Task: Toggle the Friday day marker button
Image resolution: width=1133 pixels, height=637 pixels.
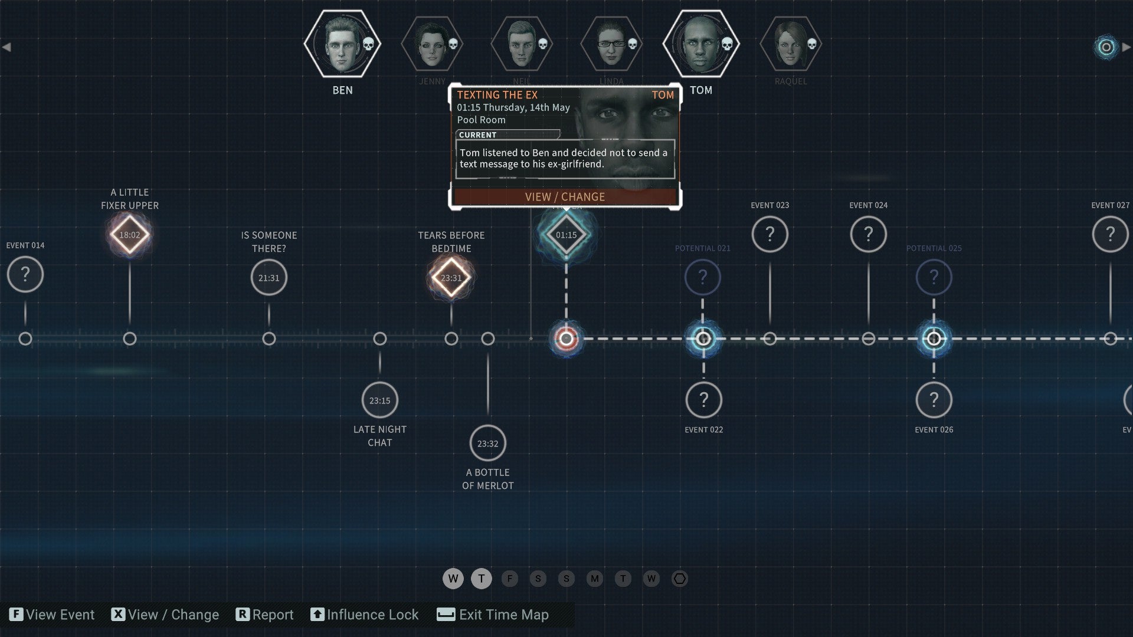Action: coord(509,578)
